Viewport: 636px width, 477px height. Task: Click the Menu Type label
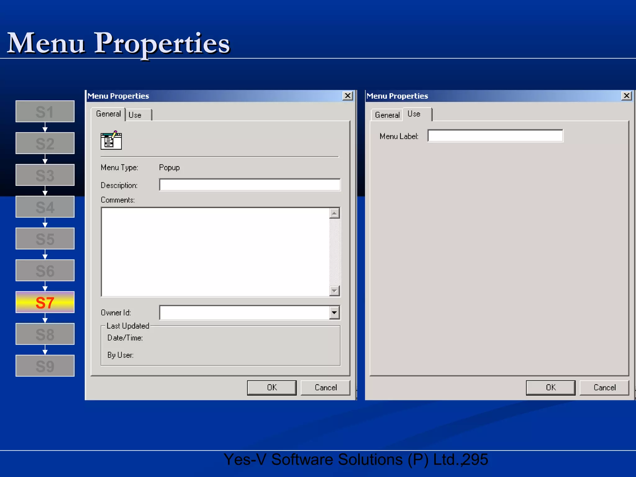tap(119, 168)
